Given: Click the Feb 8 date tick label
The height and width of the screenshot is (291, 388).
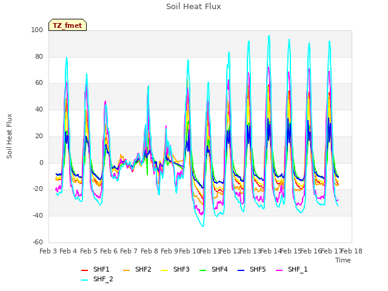Looking at the screenshot, I should pyautogui.click(x=149, y=251).
